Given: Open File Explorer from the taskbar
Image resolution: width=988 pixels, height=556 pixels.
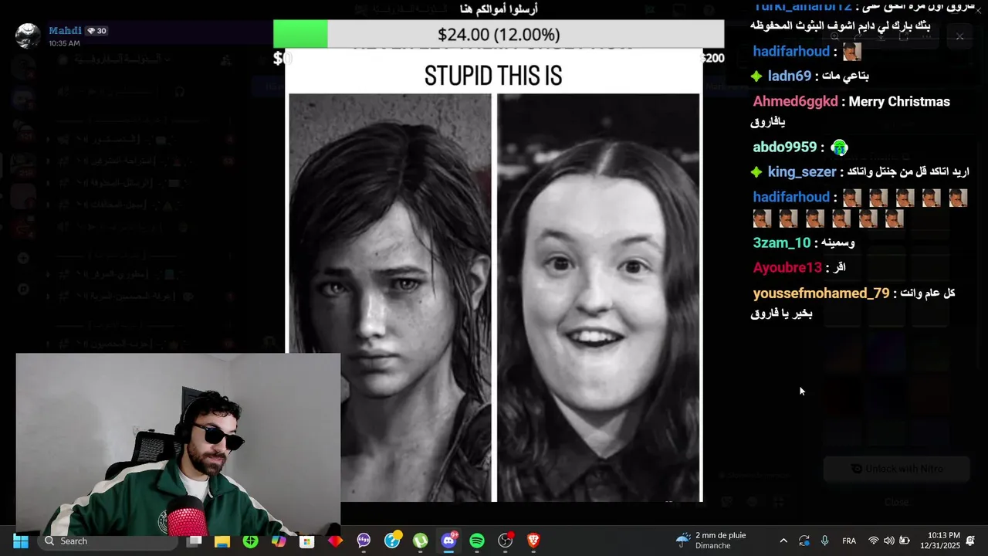Looking at the screenshot, I should point(222,541).
